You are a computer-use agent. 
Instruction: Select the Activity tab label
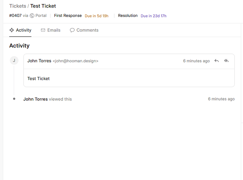23,30
